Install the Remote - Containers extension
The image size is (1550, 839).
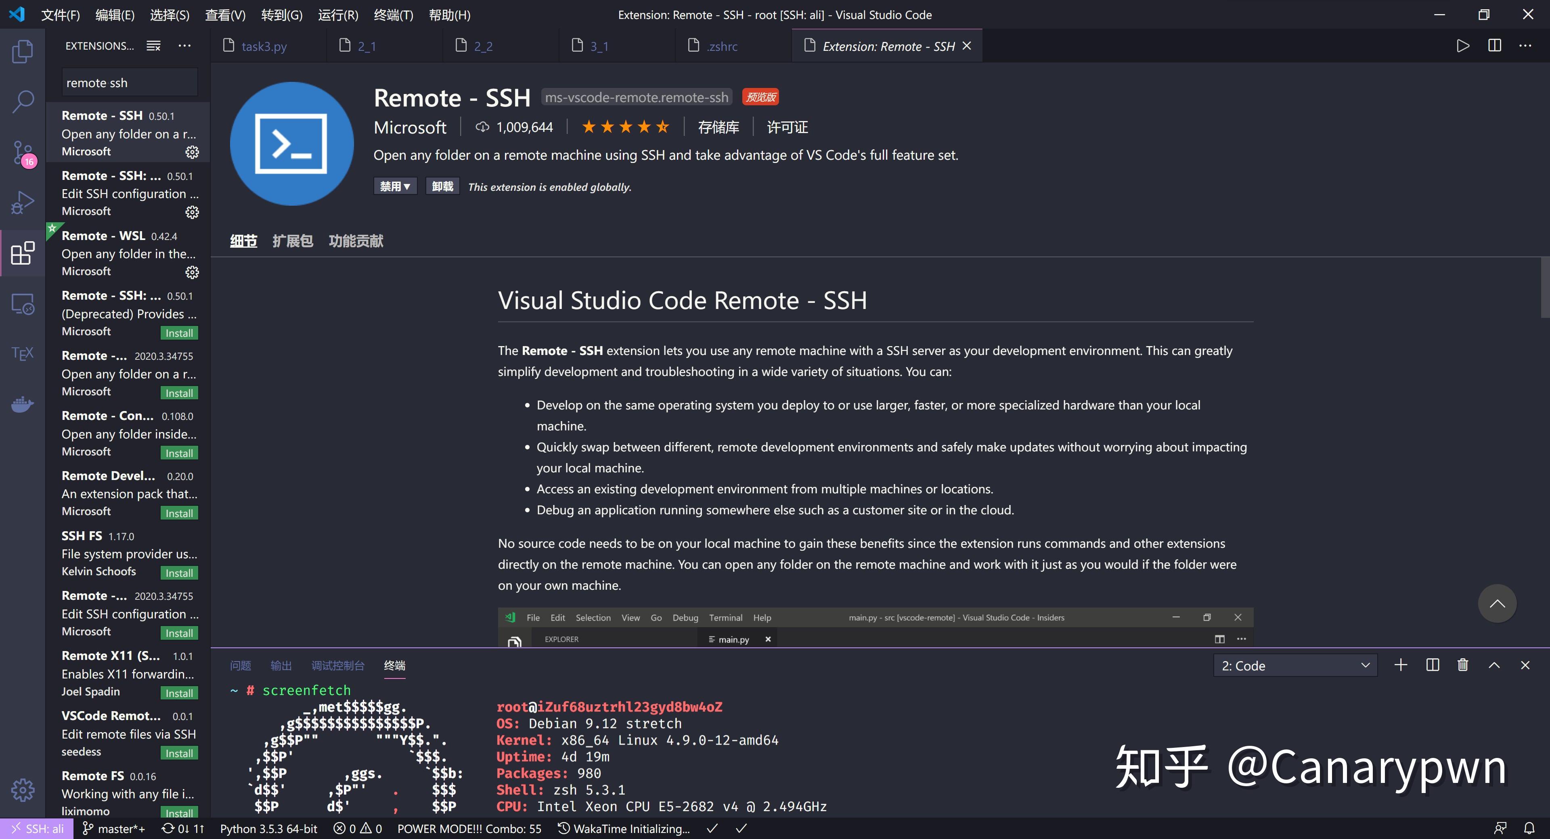click(x=179, y=453)
